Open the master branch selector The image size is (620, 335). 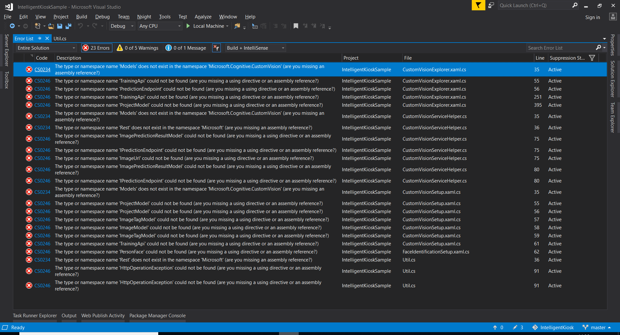pyautogui.click(x=597, y=327)
